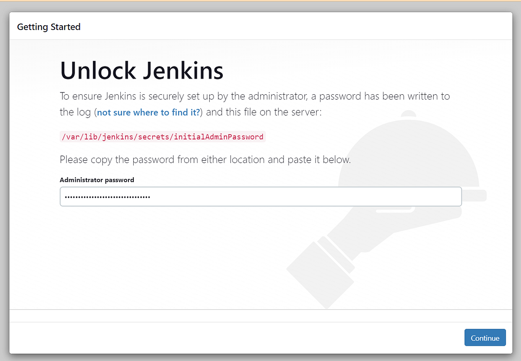This screenshot has width=521, height=361.
Task: Click the footer bar above the Continue button
Action: [x=260, y=315]
